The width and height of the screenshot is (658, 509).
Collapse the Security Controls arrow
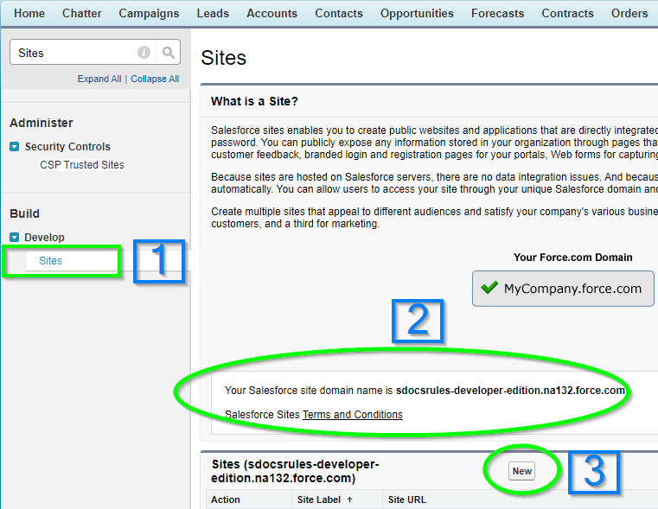pos(15,147)
